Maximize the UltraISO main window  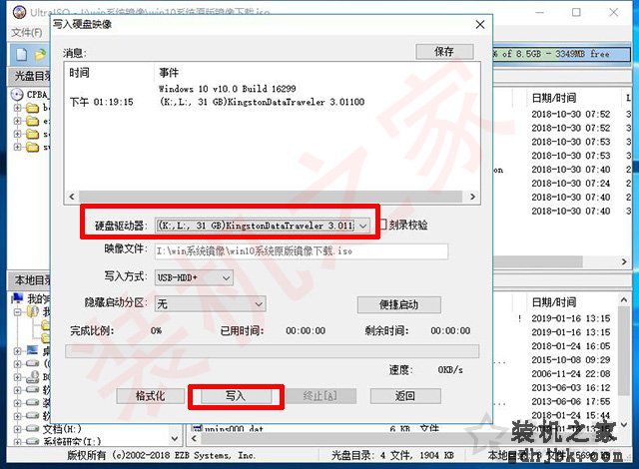click(x=576, y=12)
